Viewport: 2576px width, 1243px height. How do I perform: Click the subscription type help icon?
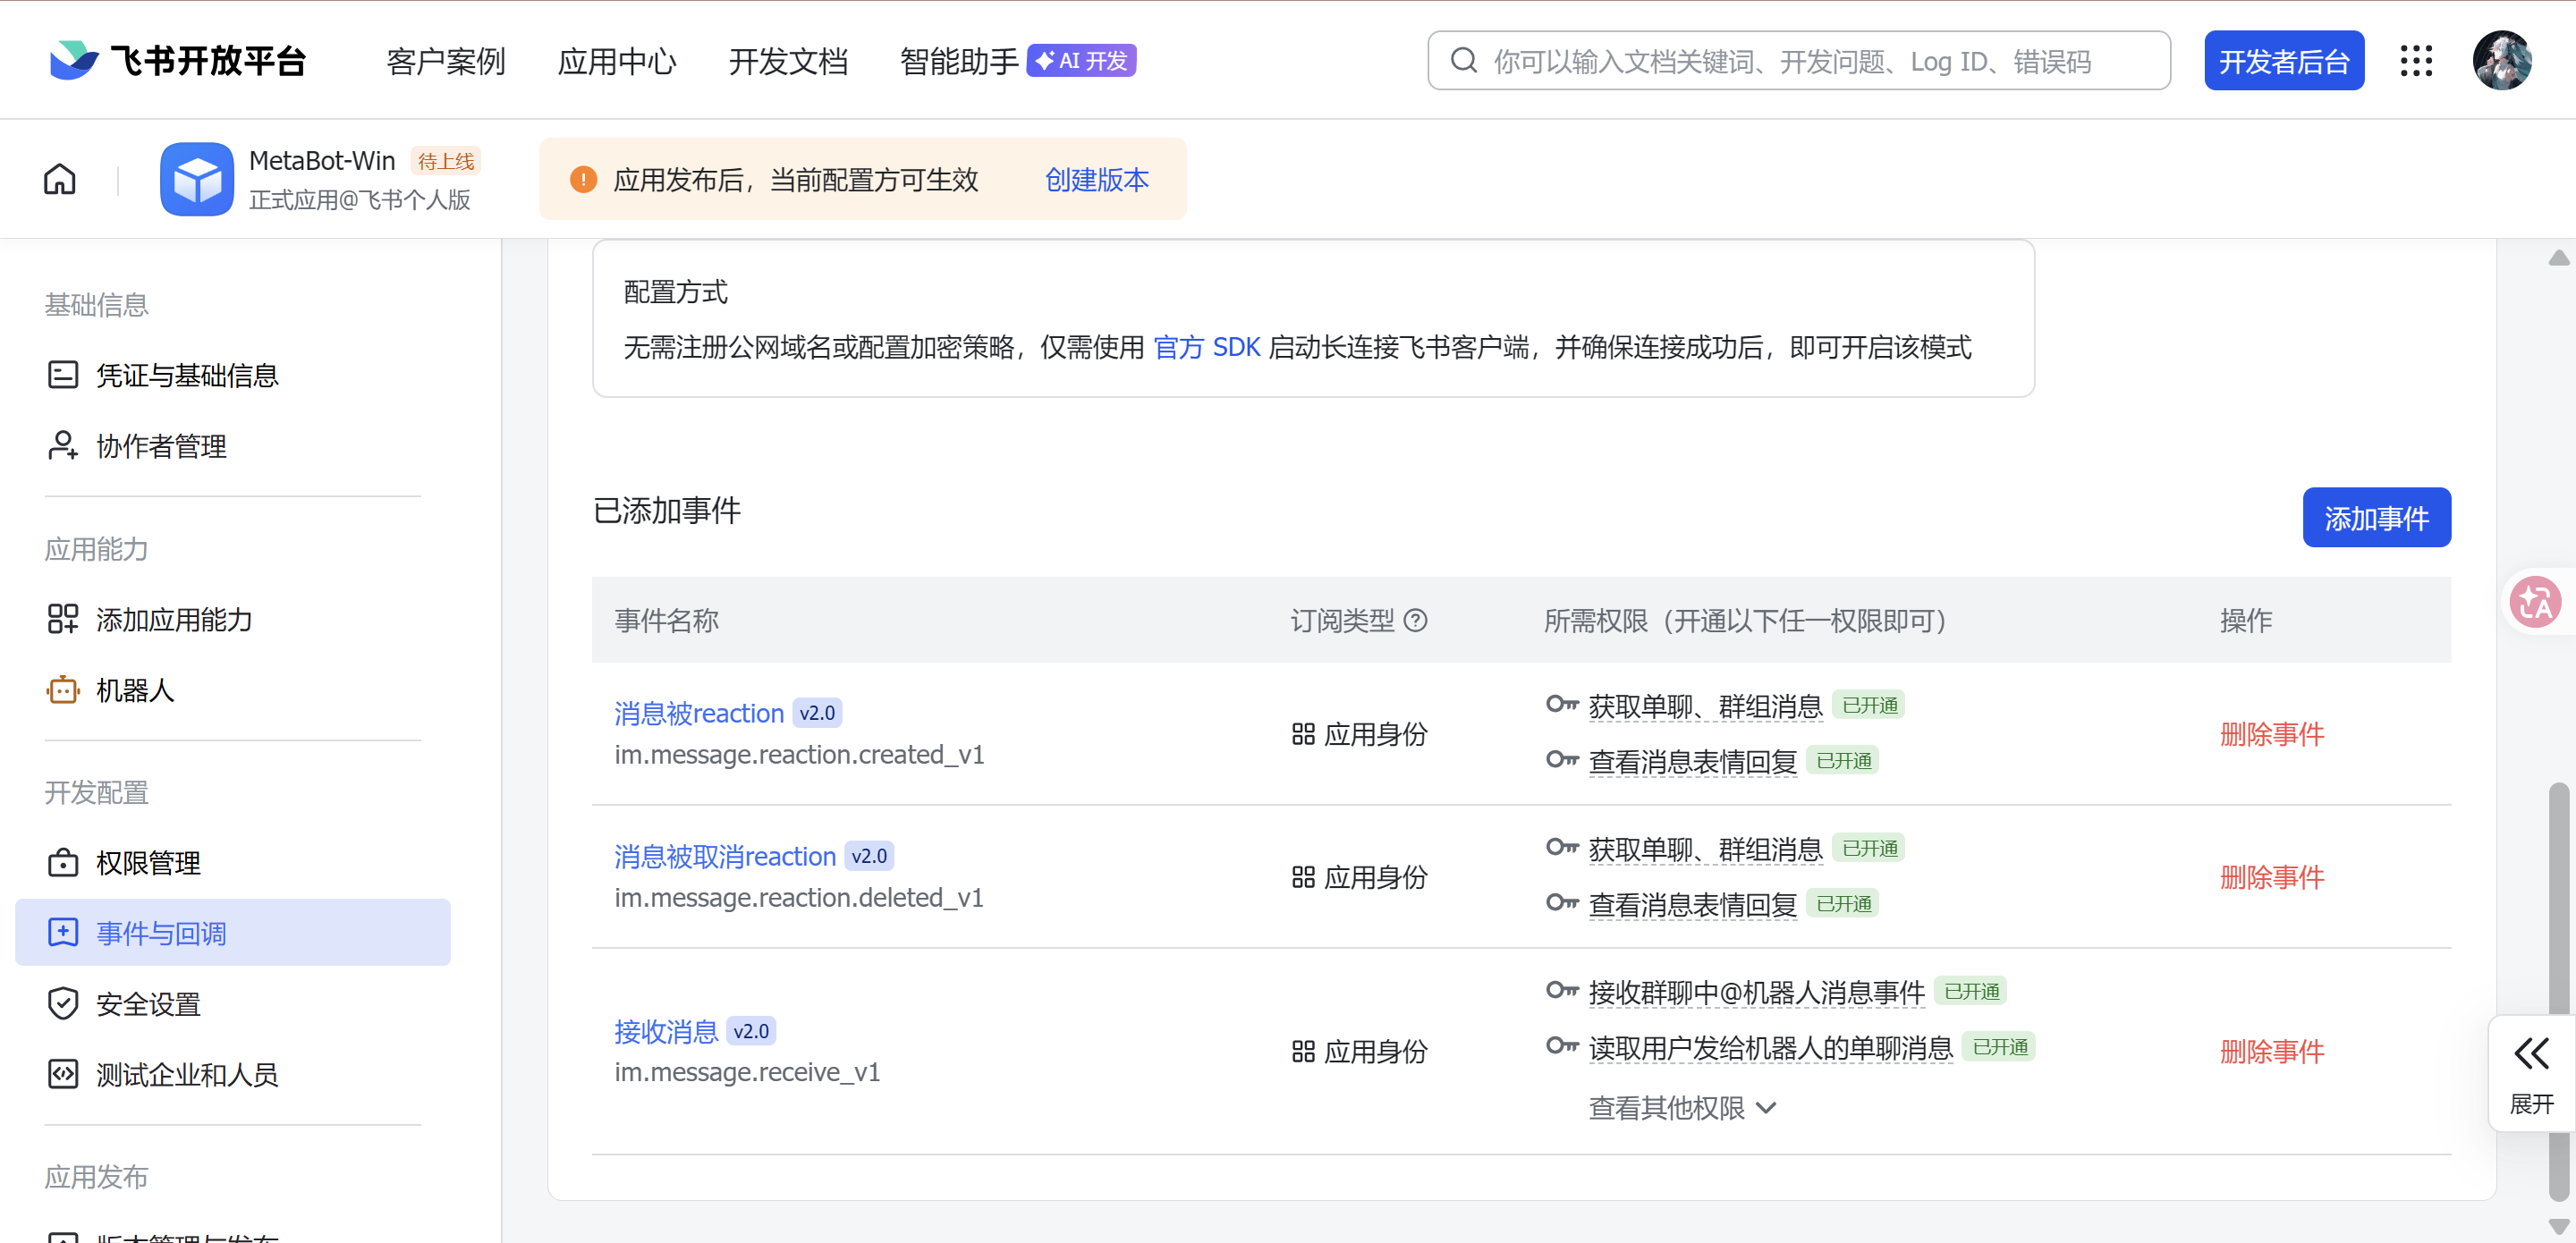tap(1415, 621)
